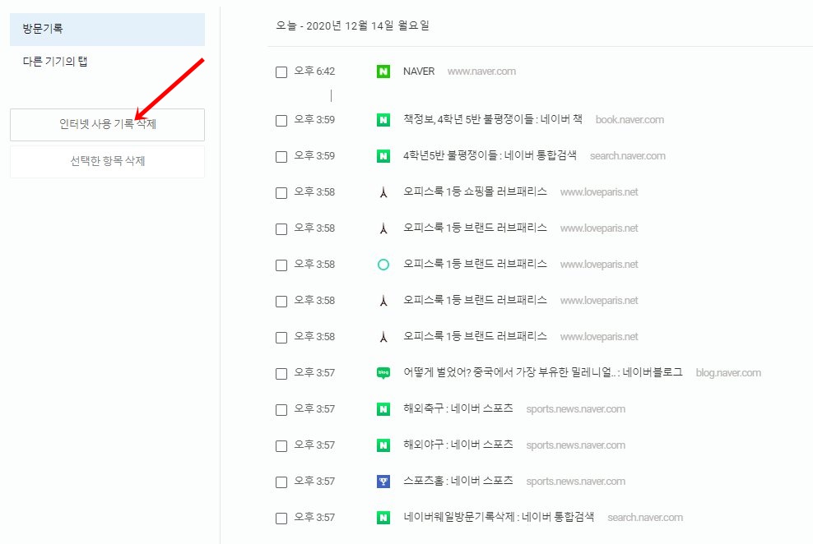Viewport: 813px width, 544px height.
Task: Click favicon beside 해외축구 네이버 스포츠
Action: coord(383,409)
